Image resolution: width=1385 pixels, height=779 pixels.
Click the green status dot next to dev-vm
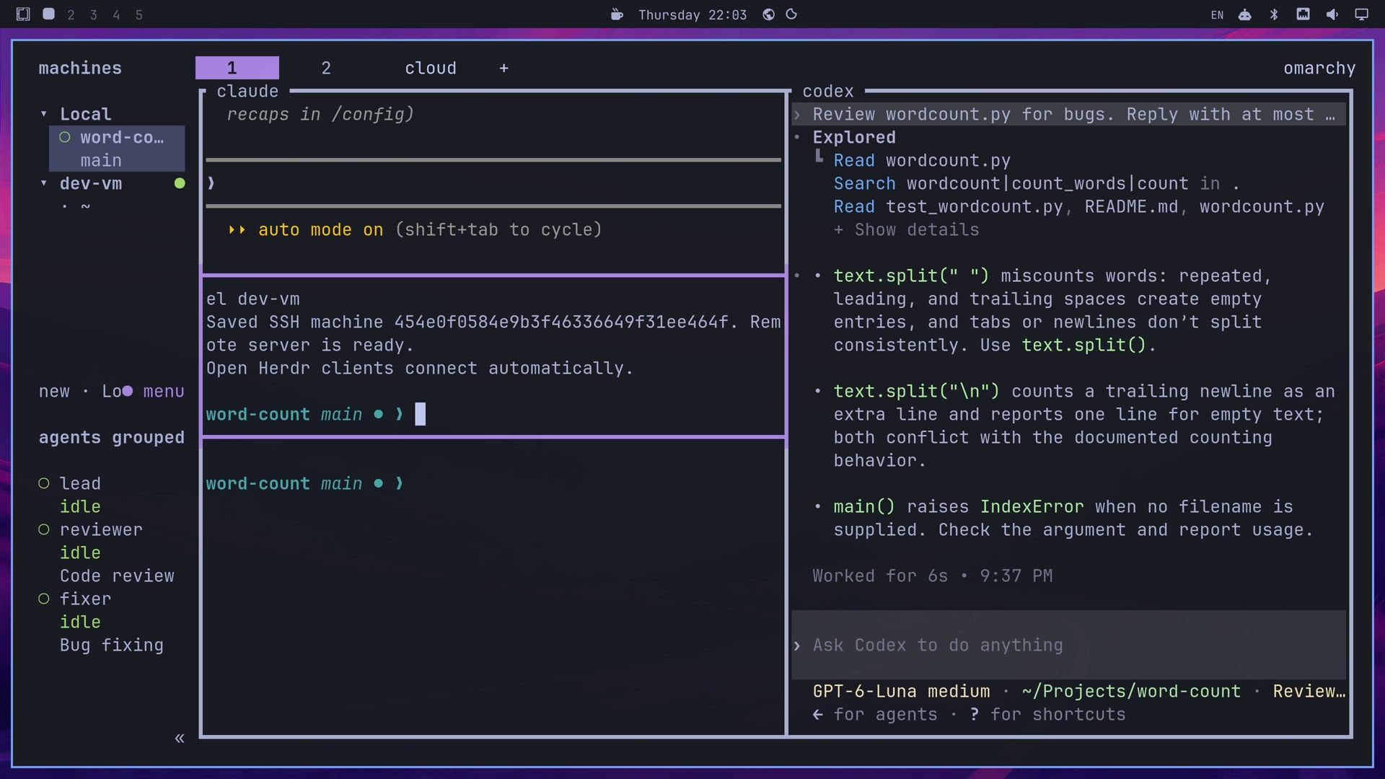[x=180, y=183]
